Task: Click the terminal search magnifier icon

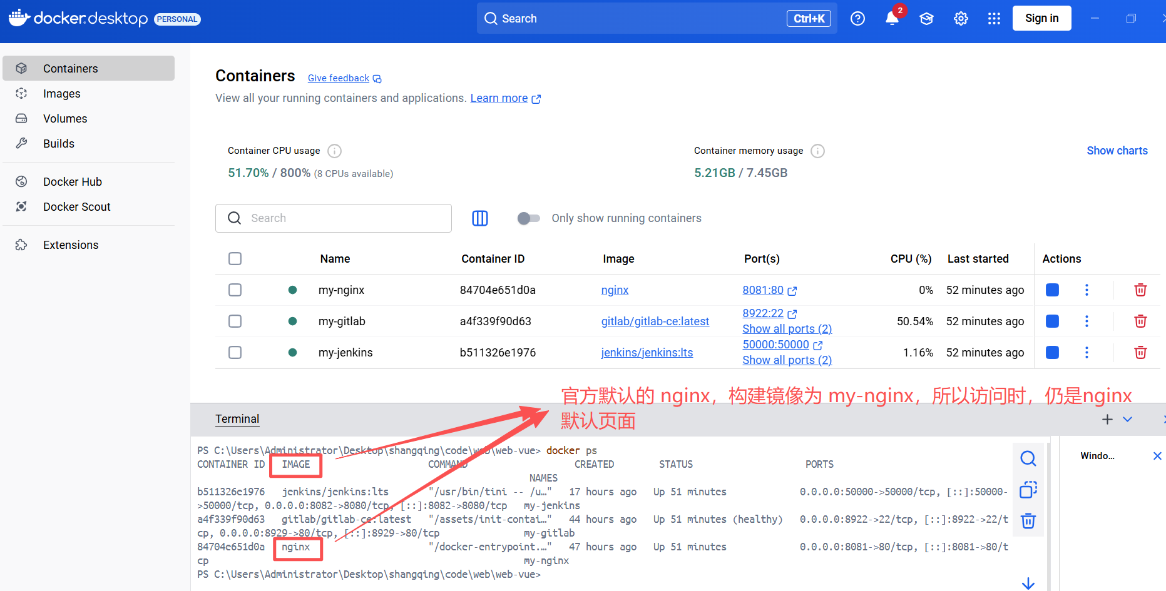Action: pos(1028,458)
